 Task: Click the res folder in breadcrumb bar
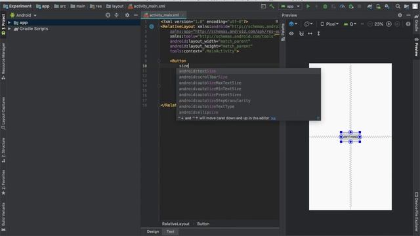[96, 6]
